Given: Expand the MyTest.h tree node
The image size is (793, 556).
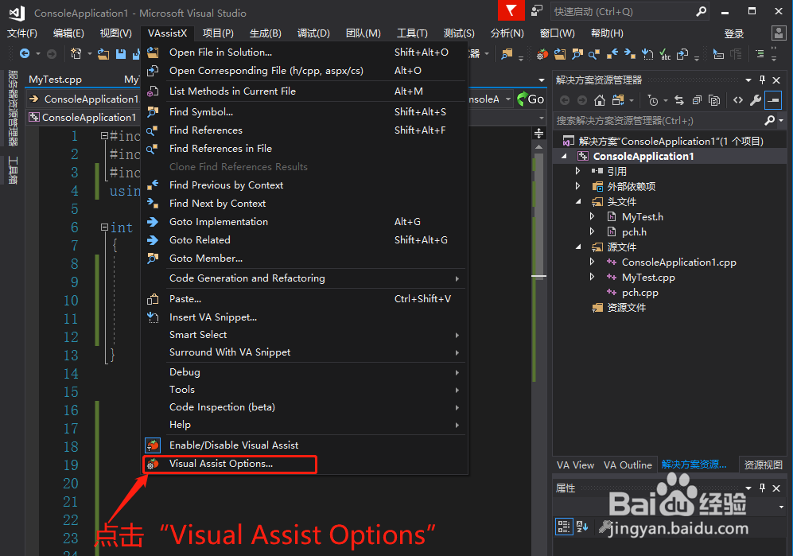Looking at the screenshot, I should click(592, 216).
